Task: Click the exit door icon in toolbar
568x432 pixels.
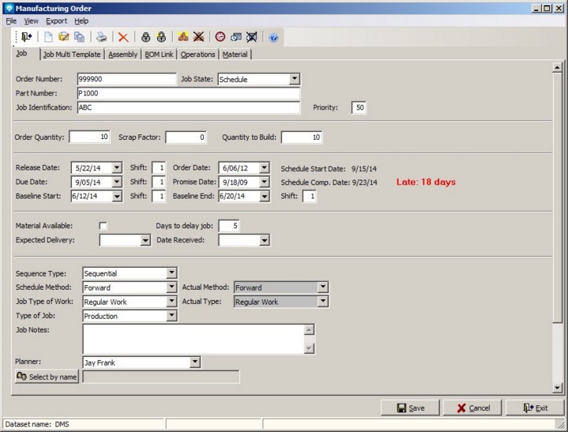Action: tap(27, 37)
